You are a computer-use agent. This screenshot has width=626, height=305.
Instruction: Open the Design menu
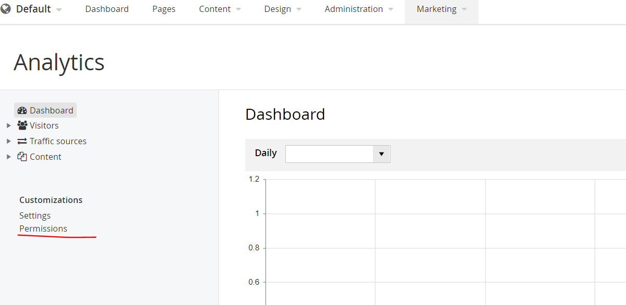click(283, 9)
